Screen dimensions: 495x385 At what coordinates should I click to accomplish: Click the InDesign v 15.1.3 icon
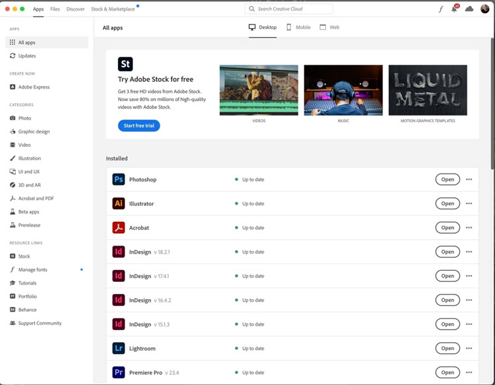pyautogui.click(x=118, y=324)
